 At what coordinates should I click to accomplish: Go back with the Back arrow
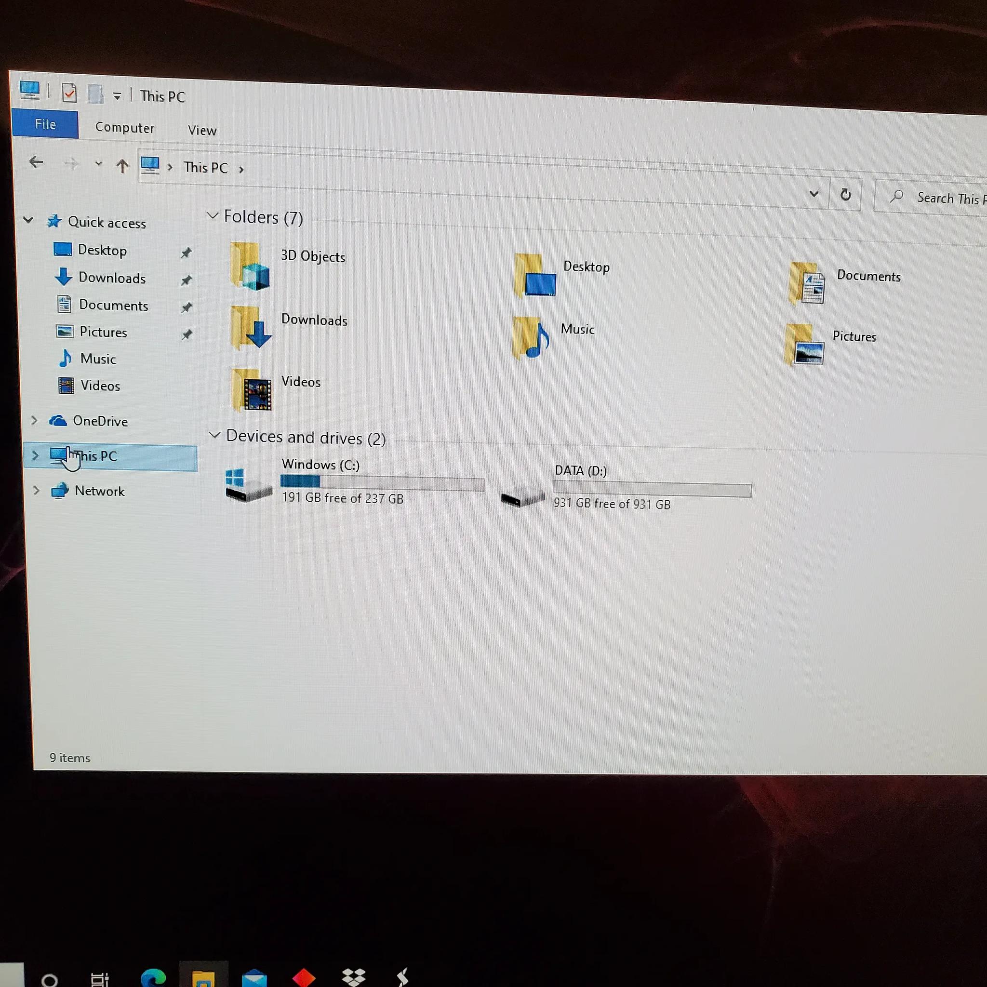pos(36,162)
